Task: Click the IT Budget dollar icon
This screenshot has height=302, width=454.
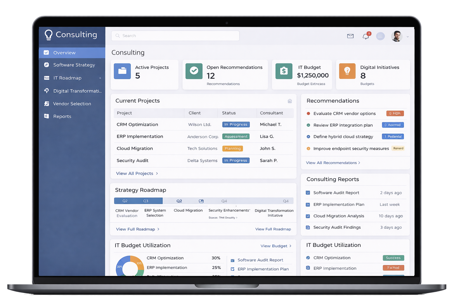Action: click(284, 71)
